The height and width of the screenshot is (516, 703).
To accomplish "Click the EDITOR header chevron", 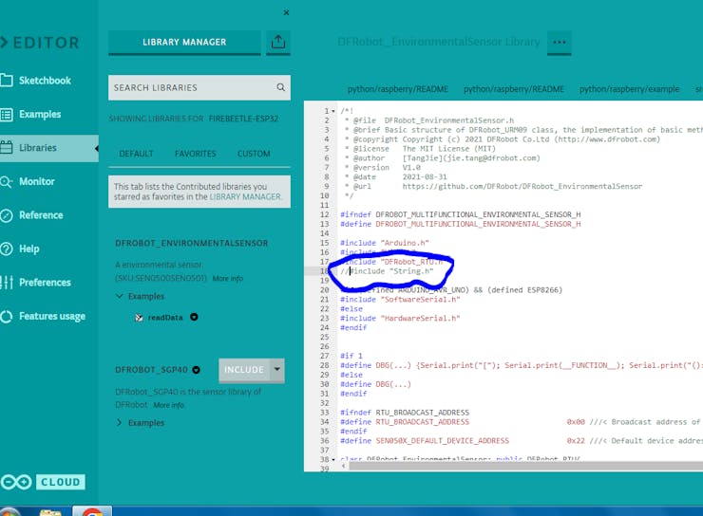I will tap(4, 42).
